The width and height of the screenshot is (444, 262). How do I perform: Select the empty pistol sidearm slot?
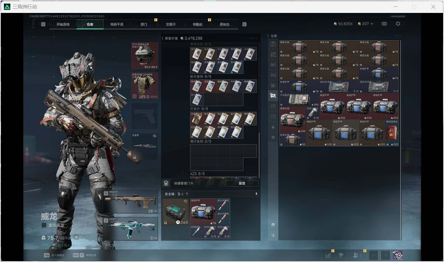[x=145, y=116]
